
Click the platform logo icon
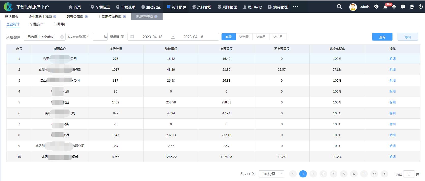coord(8,7)
